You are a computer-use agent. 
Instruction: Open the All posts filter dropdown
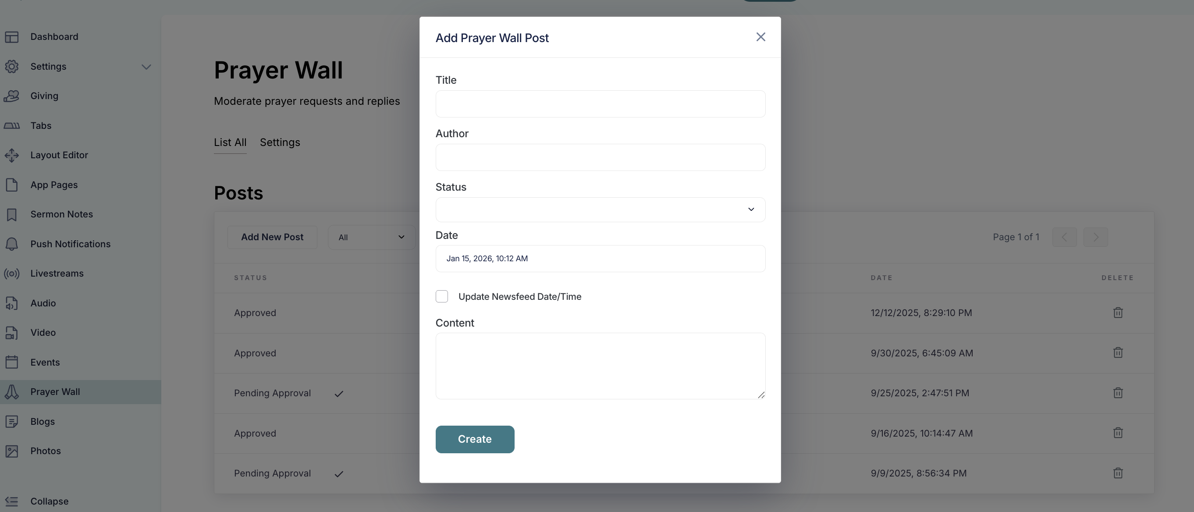click(x=371, y=237)
